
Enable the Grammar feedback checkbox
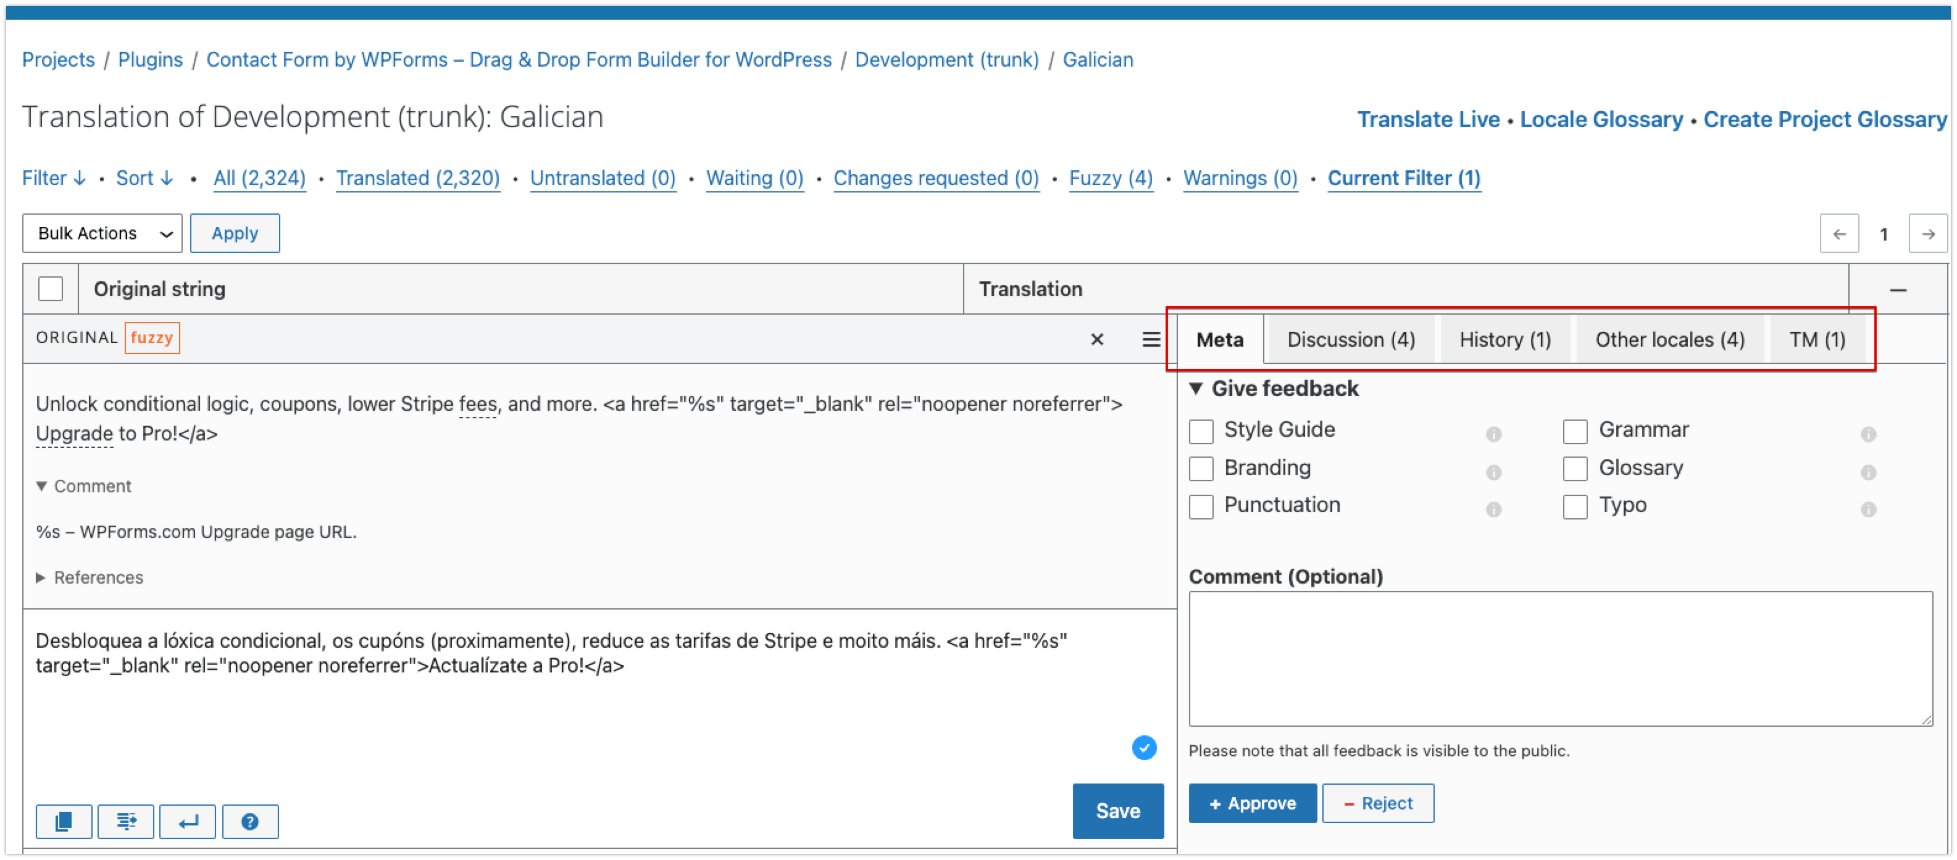click(1575, 431)
